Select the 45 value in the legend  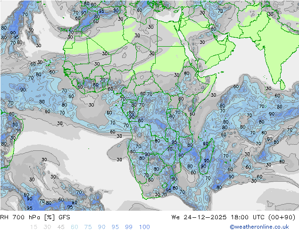pyautogui.click(x=61, y=227)
